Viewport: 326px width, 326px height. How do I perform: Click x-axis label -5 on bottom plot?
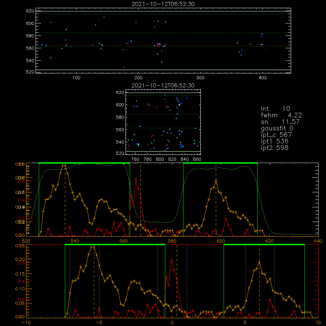99,323
